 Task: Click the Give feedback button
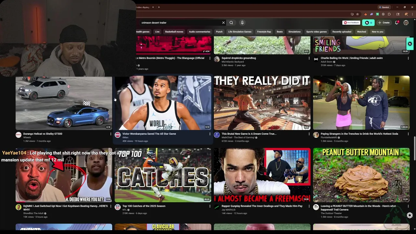351,23
